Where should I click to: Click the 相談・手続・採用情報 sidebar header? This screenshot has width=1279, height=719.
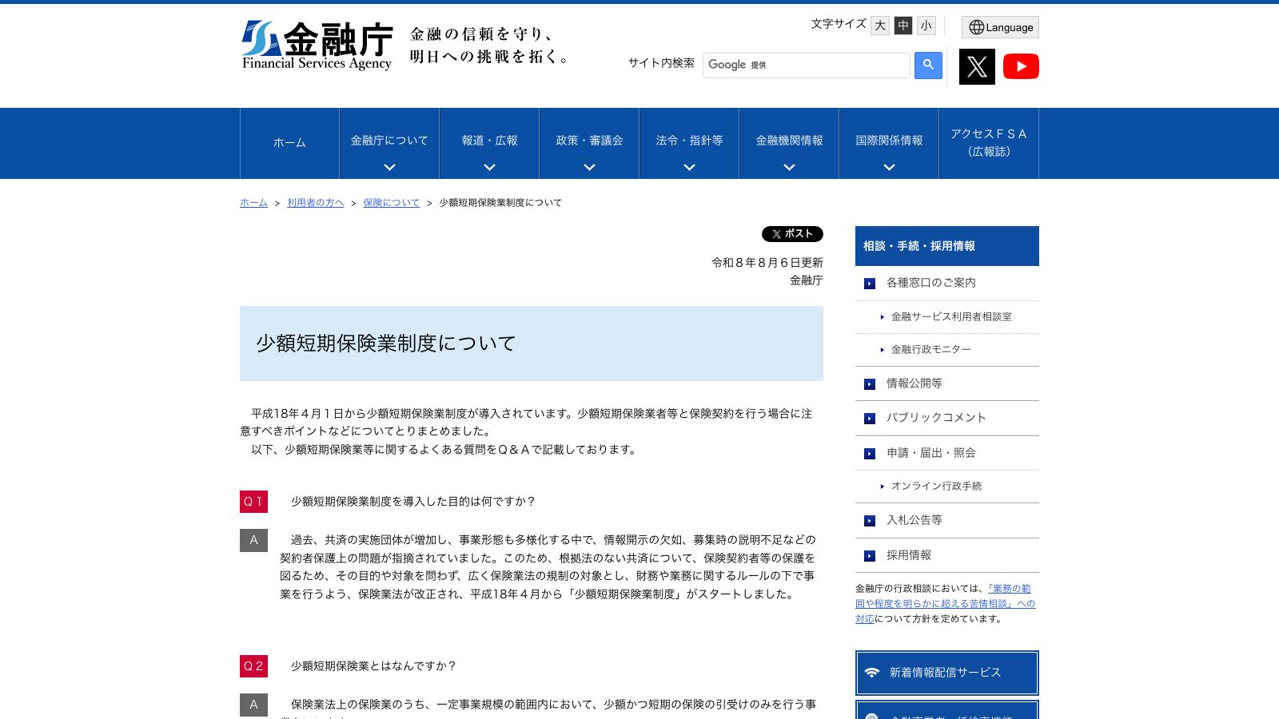(x=947, y=246)
